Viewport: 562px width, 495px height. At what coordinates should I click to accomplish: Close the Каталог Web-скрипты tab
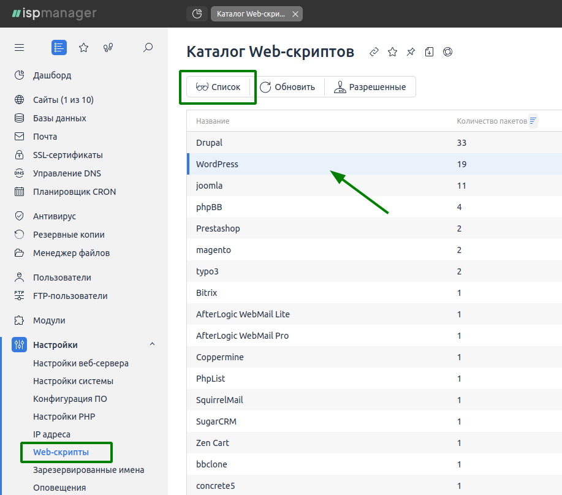pyautogui.click(x=295, y=14)
